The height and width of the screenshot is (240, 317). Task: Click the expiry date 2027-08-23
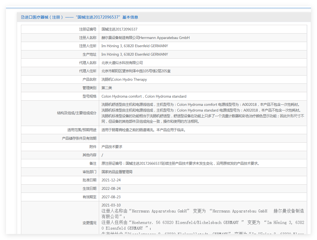111,197
